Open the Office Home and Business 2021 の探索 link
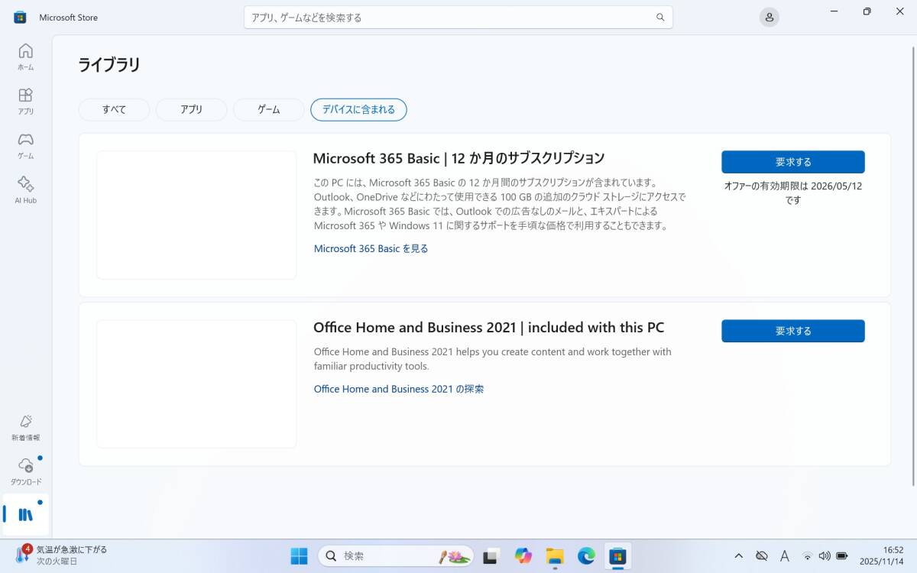The width and height of the screenshot is (917, 573). (x=399, y=389)
